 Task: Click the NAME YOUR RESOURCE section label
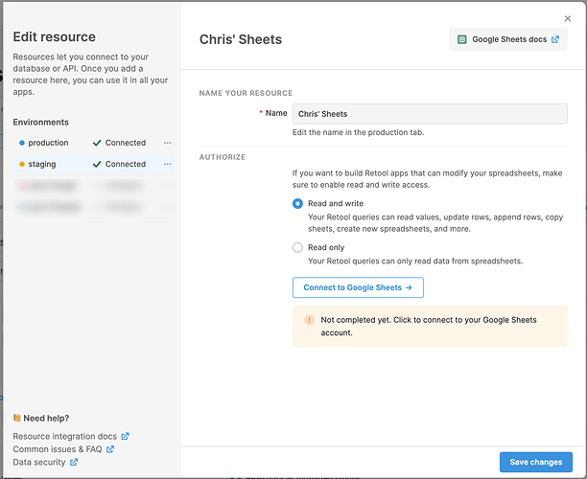[x=246, y=93]
